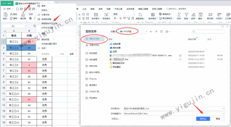Open the Name Box D2 dropdown

pos(25,26)
